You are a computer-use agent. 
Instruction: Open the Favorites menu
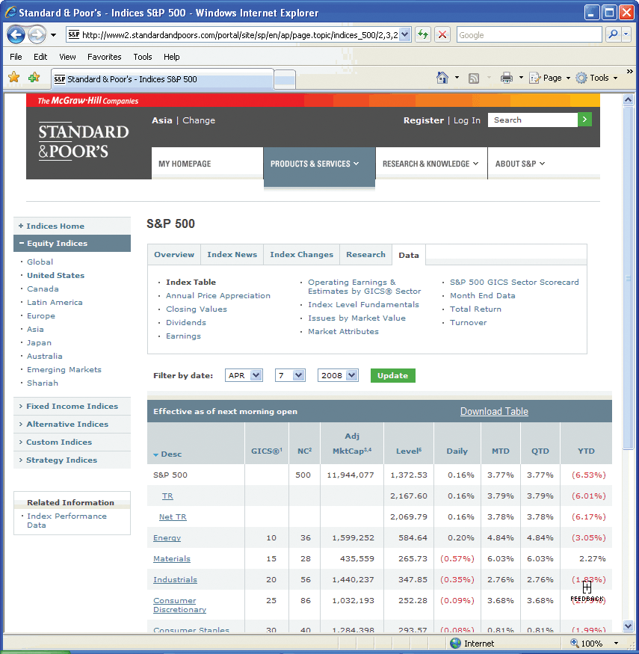click(x=104, y=56)
